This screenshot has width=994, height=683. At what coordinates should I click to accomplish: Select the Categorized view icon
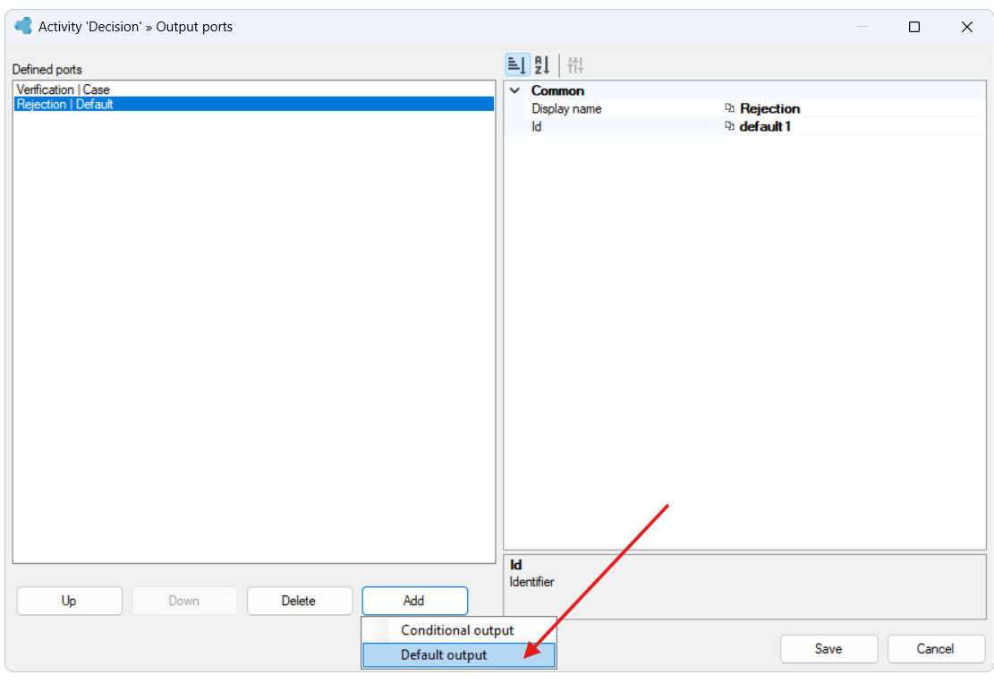517,64
